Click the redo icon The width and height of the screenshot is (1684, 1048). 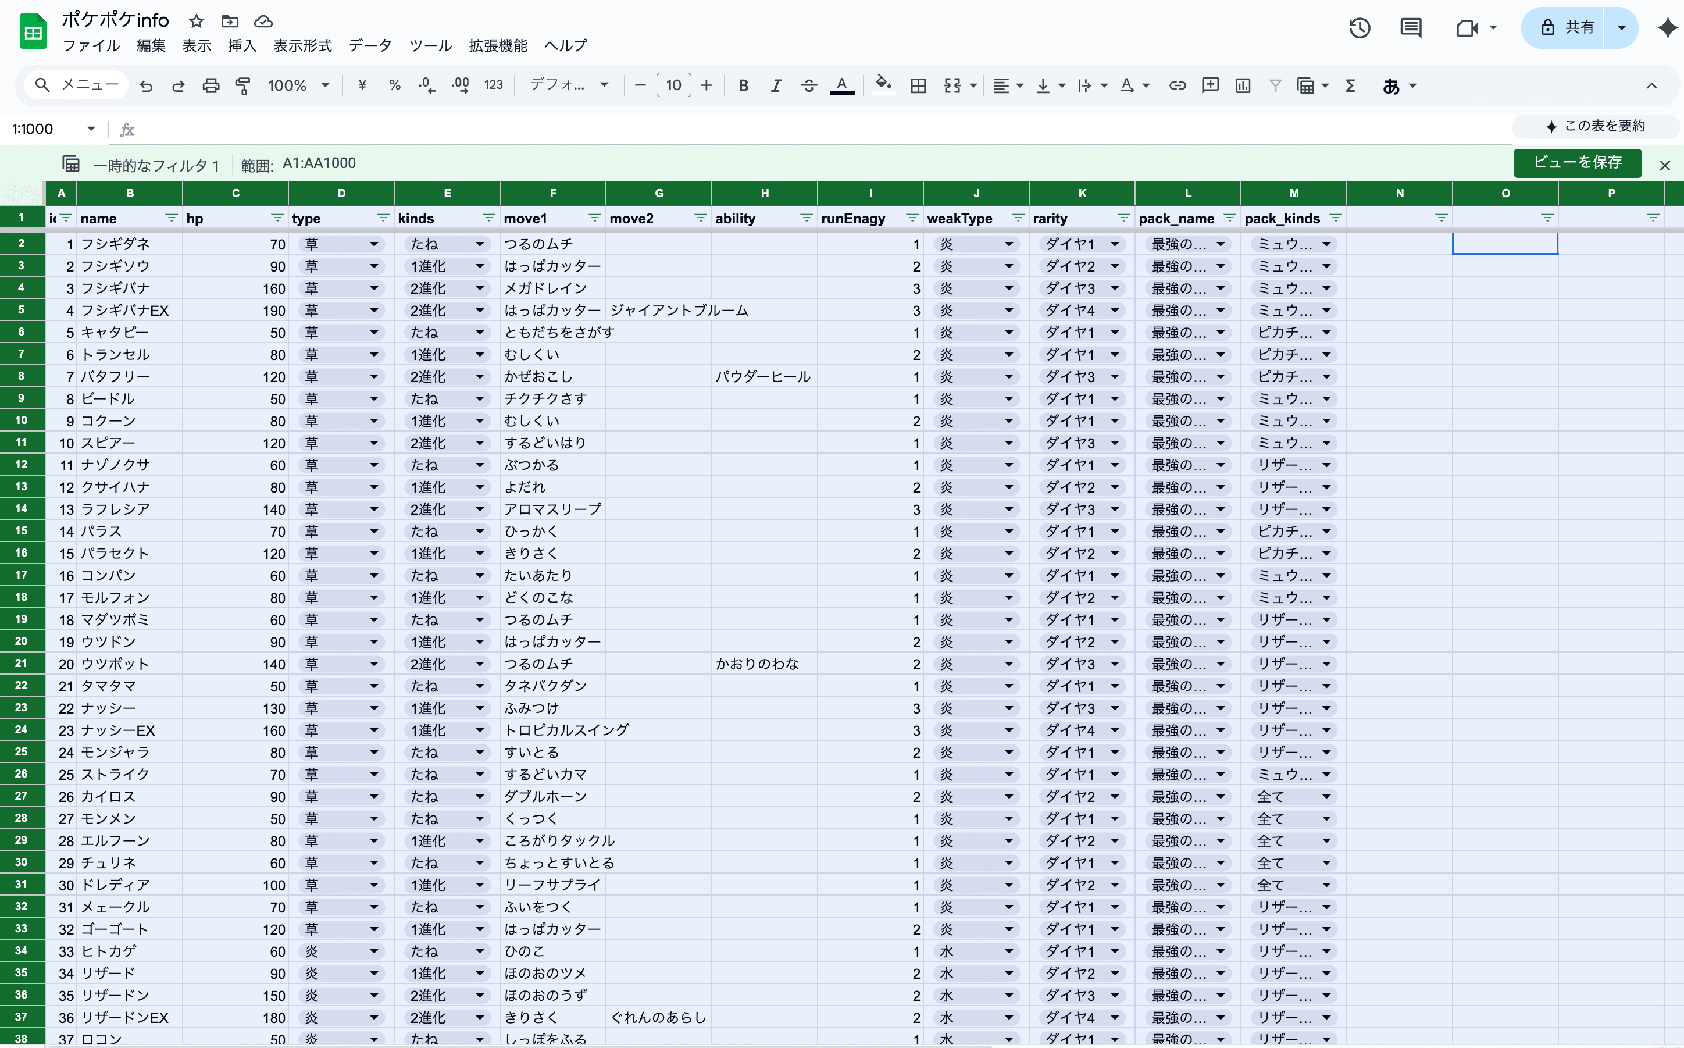[x=178, y=86]
